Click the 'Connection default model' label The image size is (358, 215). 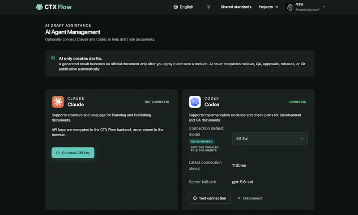click(x=206, y=131)
